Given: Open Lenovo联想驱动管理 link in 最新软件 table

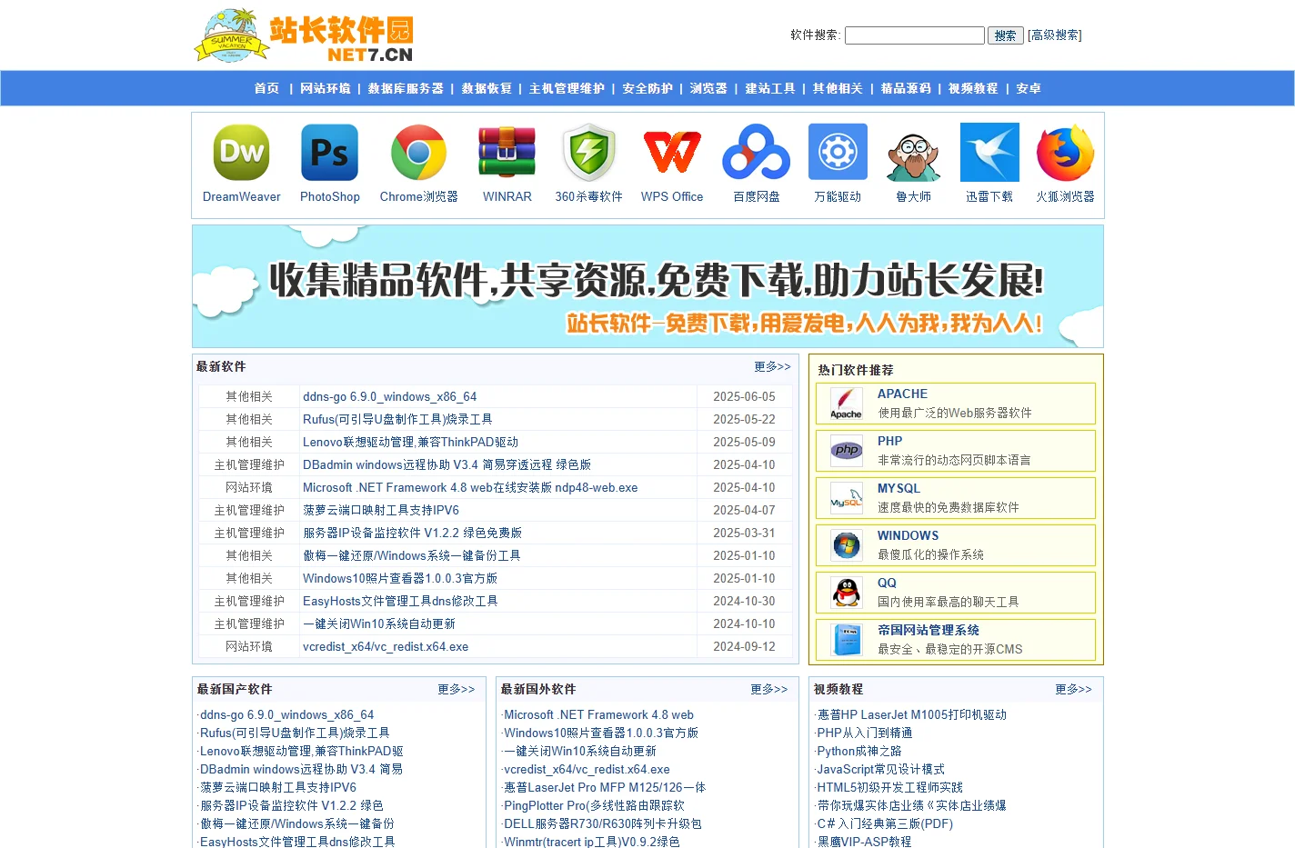Looking at the screenshot, I should click(x=410, y=442).
